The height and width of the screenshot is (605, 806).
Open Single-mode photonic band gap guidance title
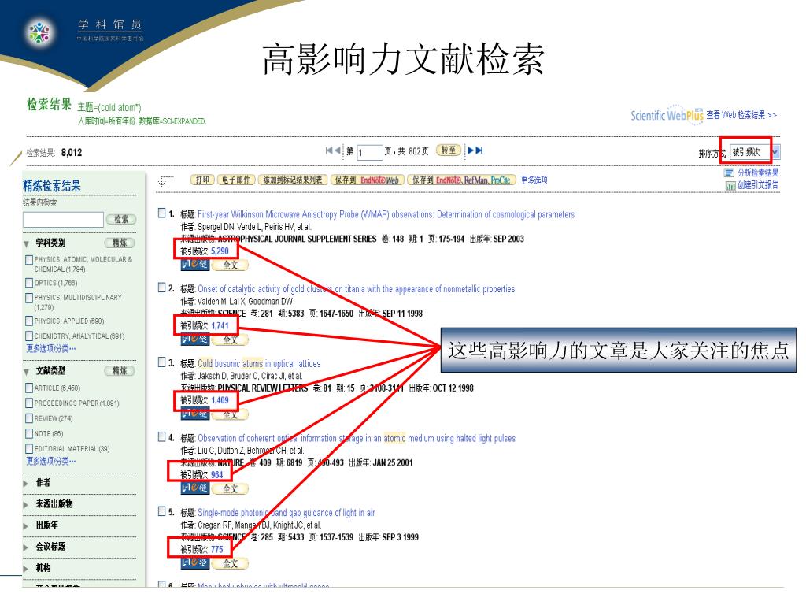[x=287, y=513]
